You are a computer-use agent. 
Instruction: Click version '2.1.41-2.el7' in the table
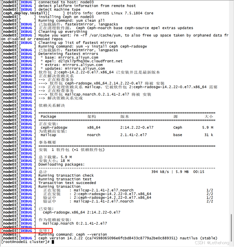(133, 135)
